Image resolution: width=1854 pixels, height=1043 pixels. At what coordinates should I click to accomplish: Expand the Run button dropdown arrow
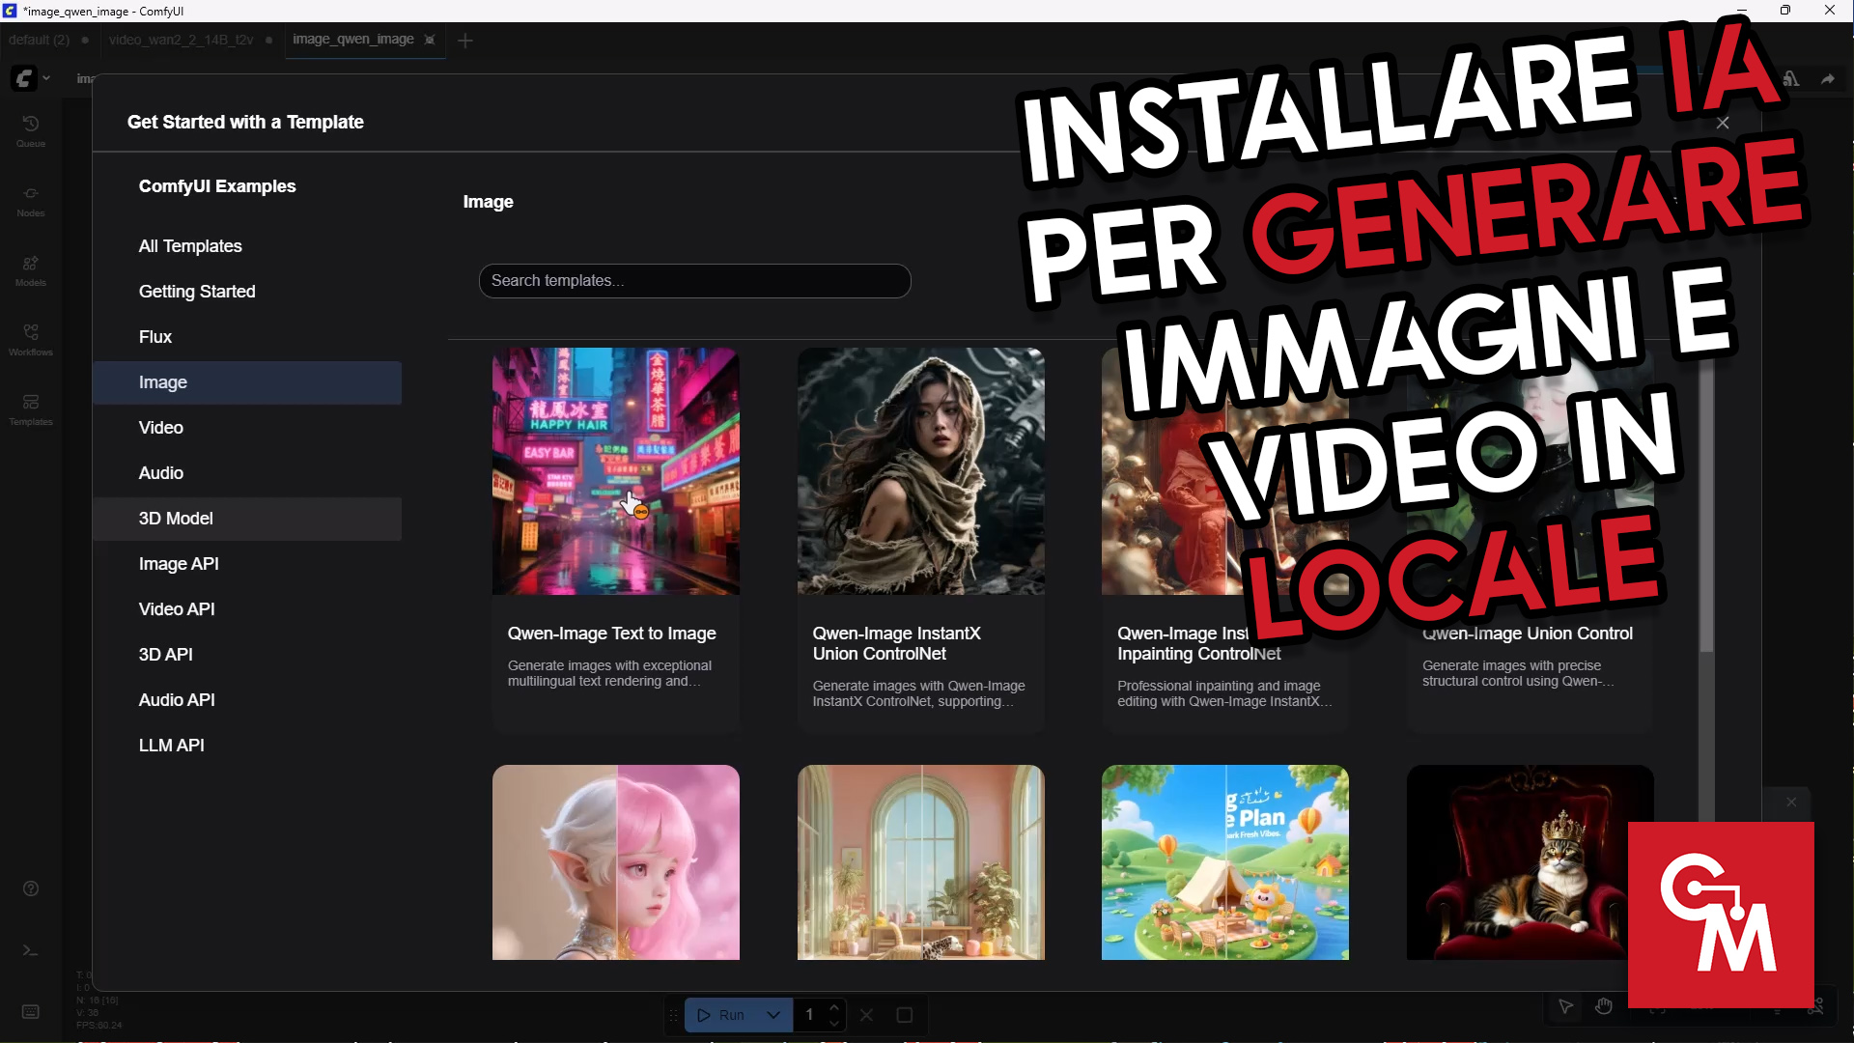pos(773,1015)
